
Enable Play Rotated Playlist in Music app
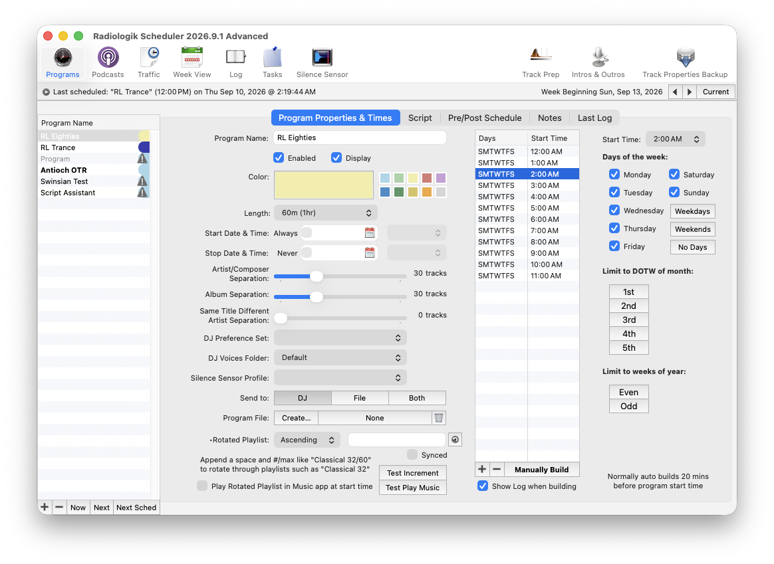pyautogui.click(x=202, y=486)
